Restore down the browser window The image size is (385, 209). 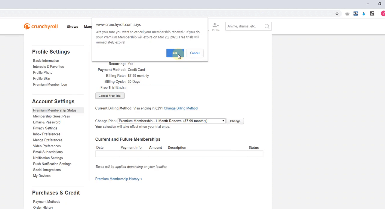pos(380,4)
